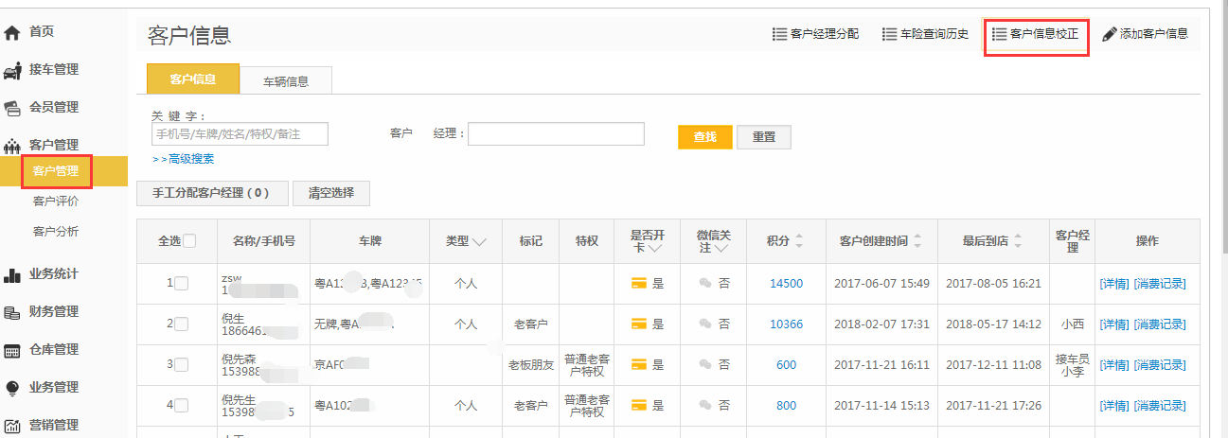This screenshot has height=438, width=1228.
Task: Click the pencil icon for 添加客户信息
Action: point(1109,34)
